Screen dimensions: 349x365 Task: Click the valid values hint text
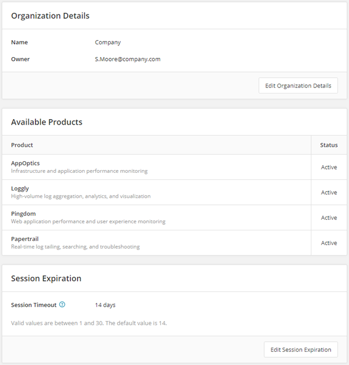coord(89,322)
